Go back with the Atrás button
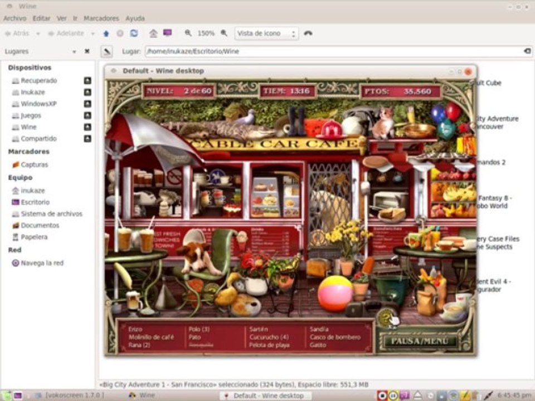Viewport: 535px width, 401px height. tap(17, 33)
